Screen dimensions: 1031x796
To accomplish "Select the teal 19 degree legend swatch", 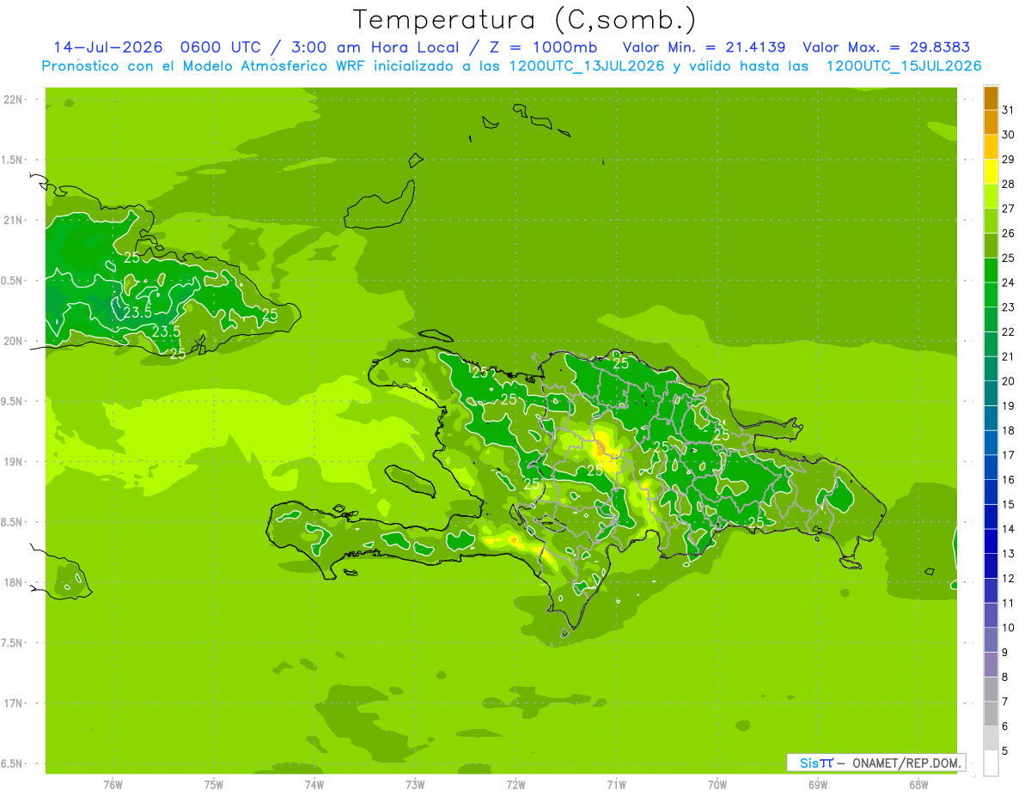I will 991,394.
